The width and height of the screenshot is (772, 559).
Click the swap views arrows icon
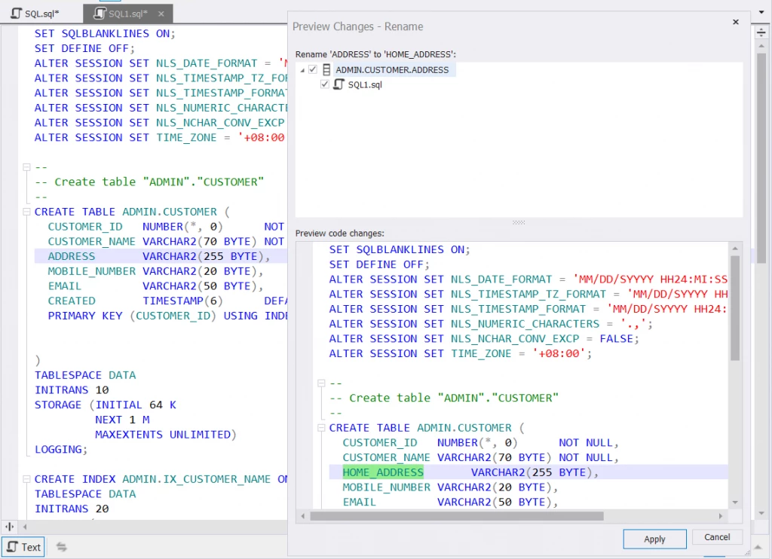62,547
